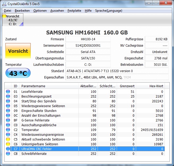The width and height of the screenshot is (174, 166).
Task: Click hex value 202243 in Start/Stop row
Action: point(158,101)
